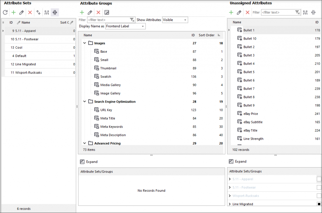
Task: Click Expand below Attribute Groups panel
Action: pos(89,162)
